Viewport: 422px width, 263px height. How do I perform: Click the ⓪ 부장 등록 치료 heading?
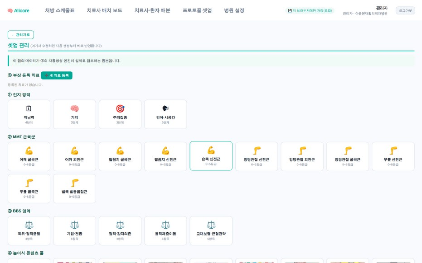pyautogui.click(x=24, y=75)
